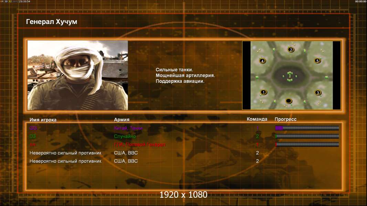Image resolution: width=367 pixels, height=206 pixels.
Task: Click the Команда column header
Action: 257,119
